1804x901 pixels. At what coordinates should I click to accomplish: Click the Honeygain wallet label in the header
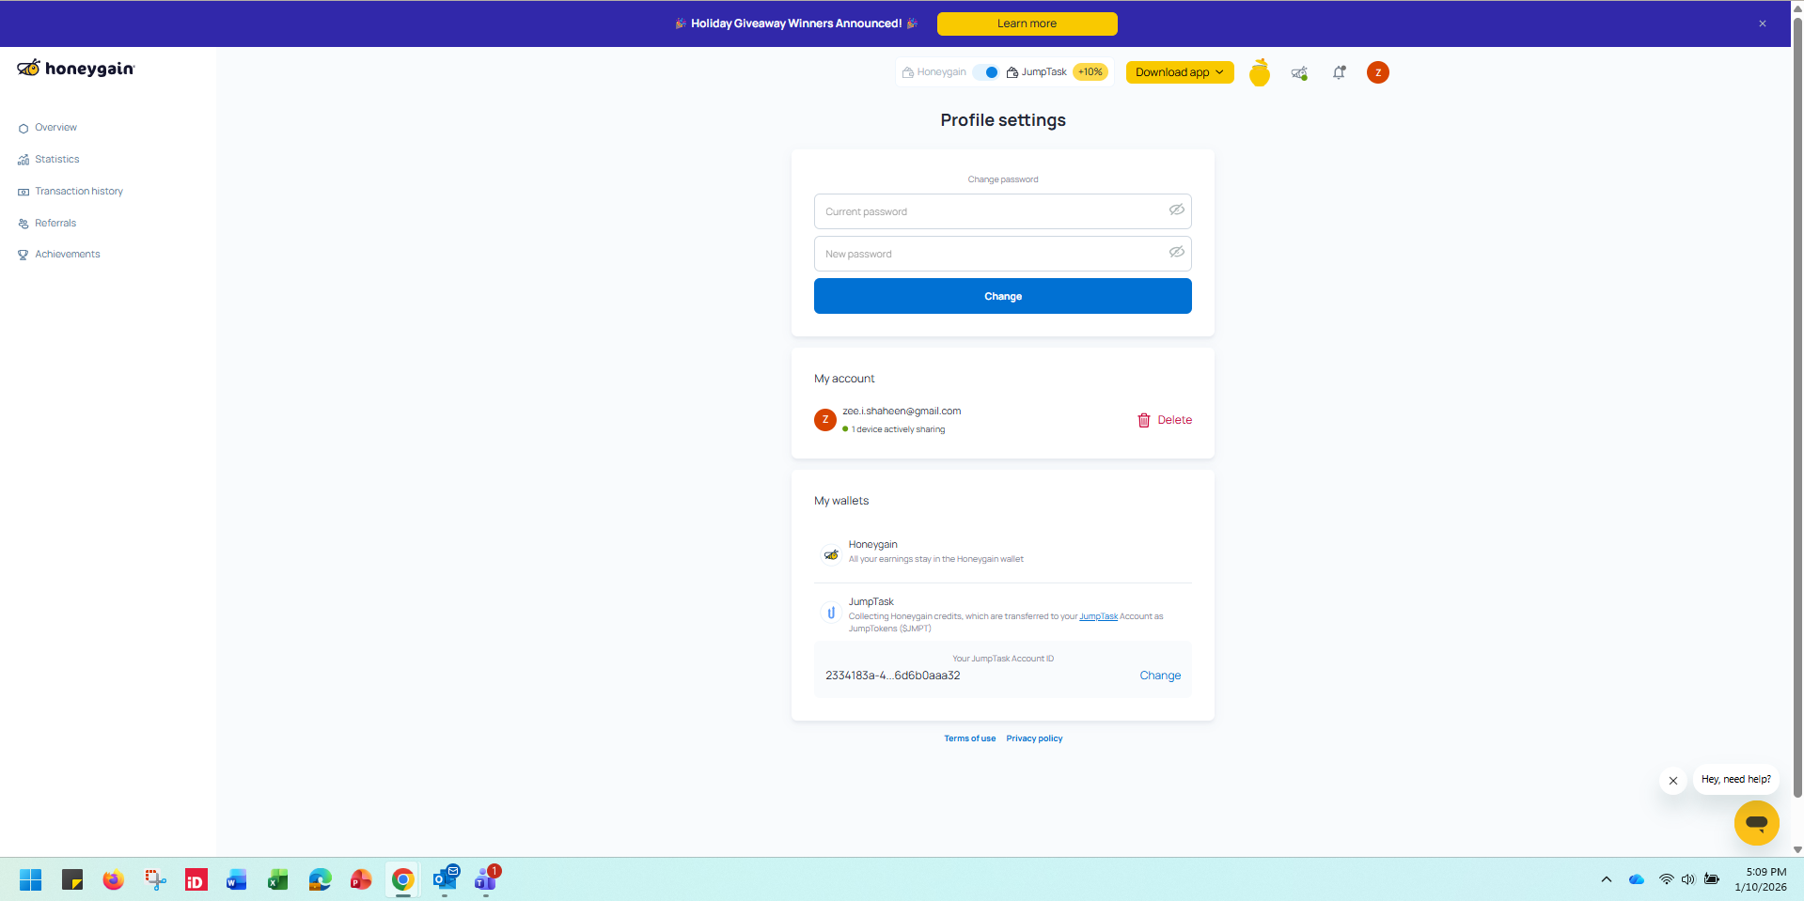[x=934, y=72]
